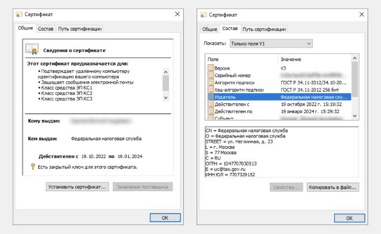Click fields list scroll up arrow
The width and height of the screenshot is (381, 234).
tap(355, 58)
